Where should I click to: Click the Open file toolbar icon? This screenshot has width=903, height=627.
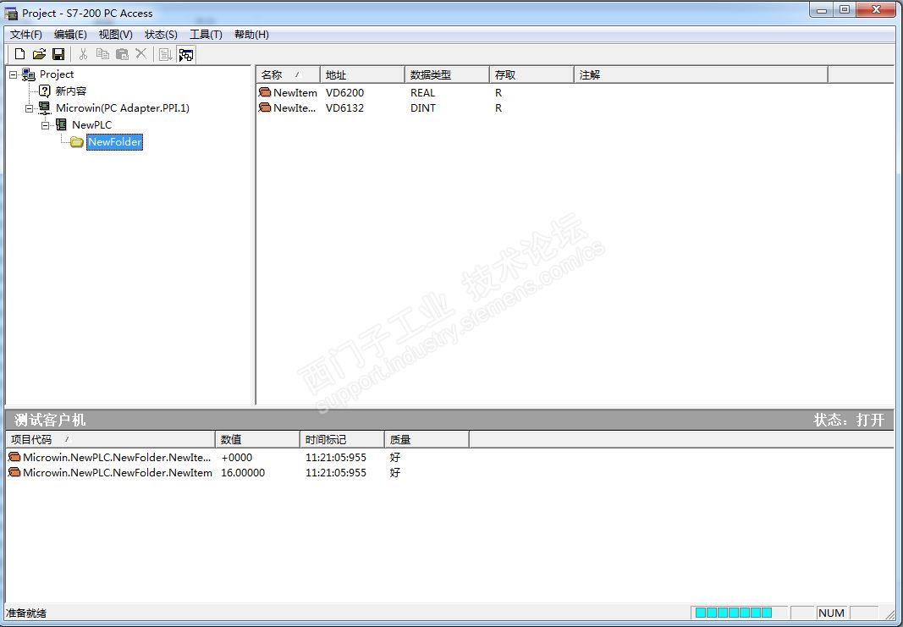[39, 54]
